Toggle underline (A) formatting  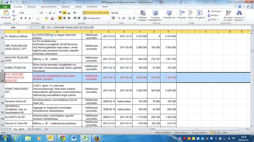pyautogui.click(x=30, y=18)
